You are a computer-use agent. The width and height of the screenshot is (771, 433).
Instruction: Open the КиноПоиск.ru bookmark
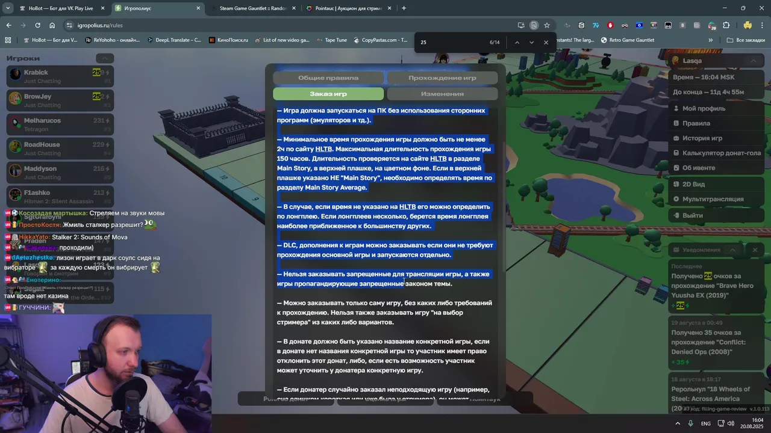pos(228,40)
